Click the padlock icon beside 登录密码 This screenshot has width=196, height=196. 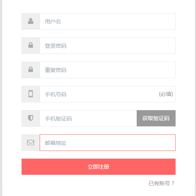click(31, 45)
